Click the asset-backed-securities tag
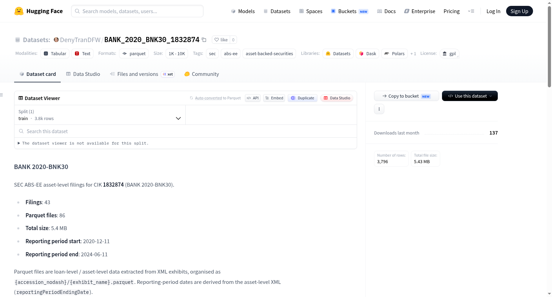 click(269, 53)
